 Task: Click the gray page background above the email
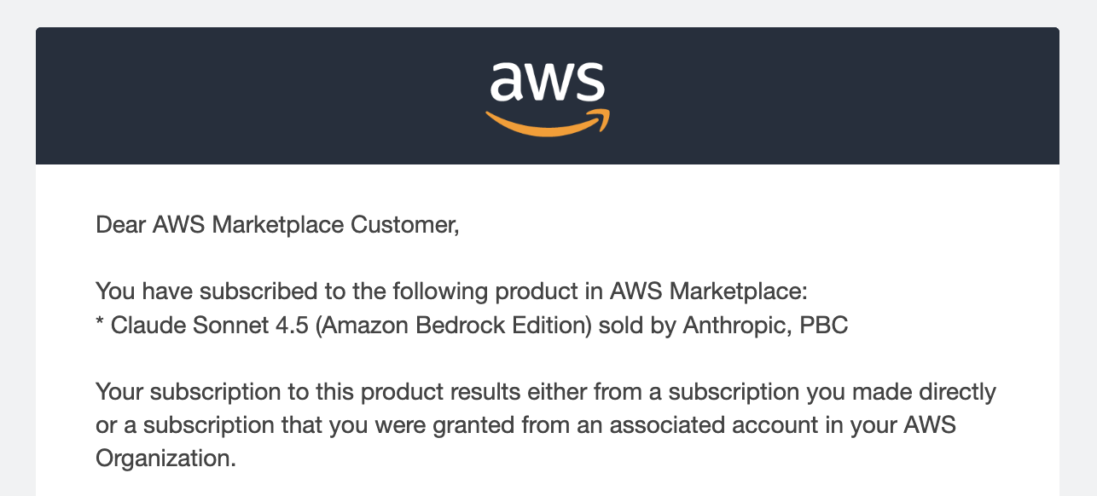coord(548,12)
